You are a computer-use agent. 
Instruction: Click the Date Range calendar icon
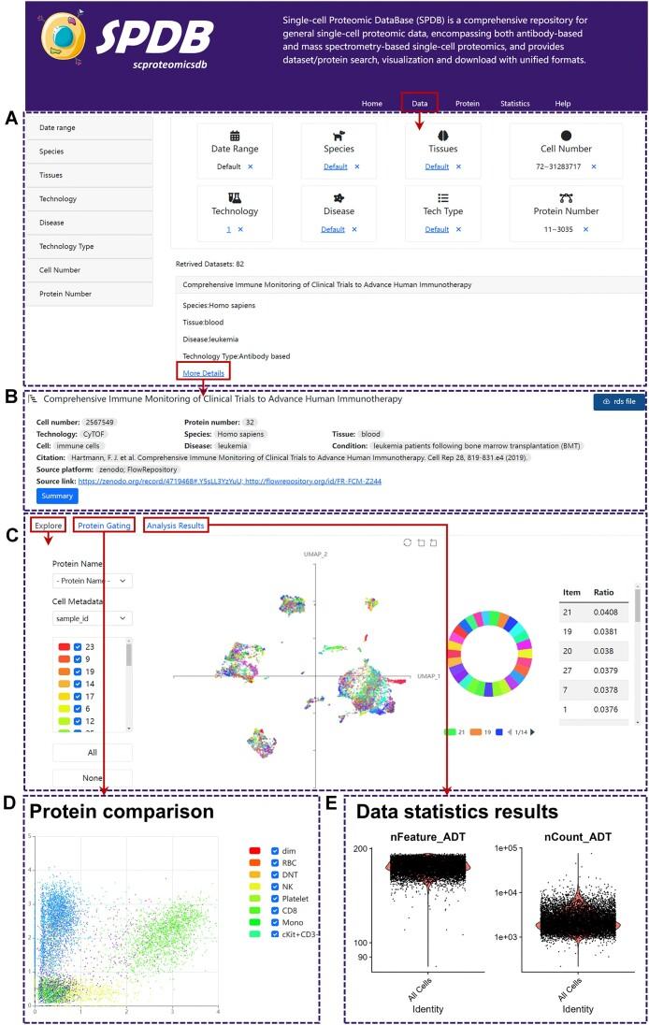(235, 136)
